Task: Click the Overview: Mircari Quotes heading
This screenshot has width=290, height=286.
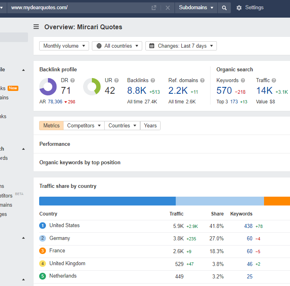Action: (x=83, y=27)
